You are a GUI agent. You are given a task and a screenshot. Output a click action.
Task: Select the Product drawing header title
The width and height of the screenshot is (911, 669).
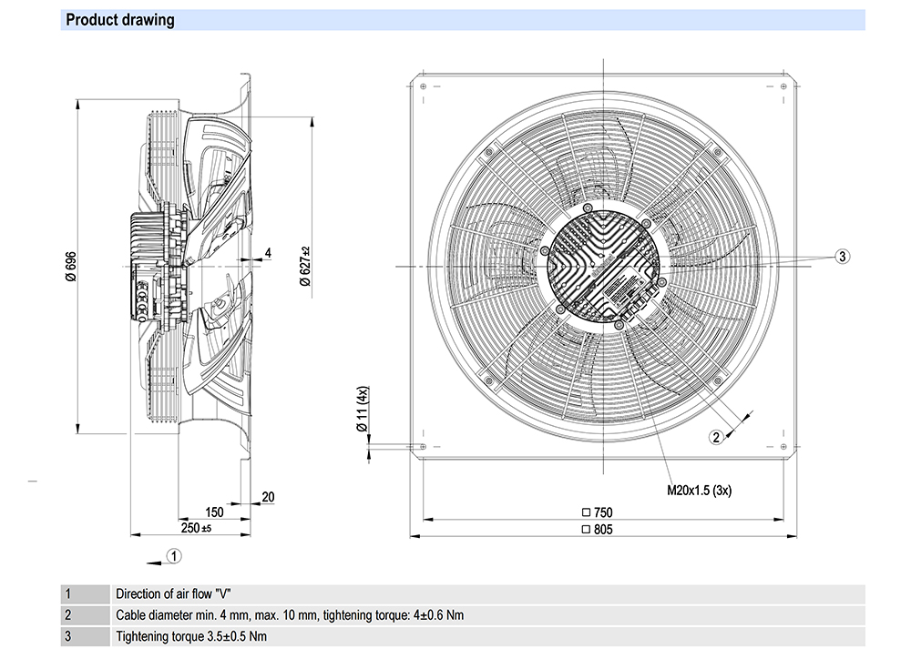click(x=121, y=20)
